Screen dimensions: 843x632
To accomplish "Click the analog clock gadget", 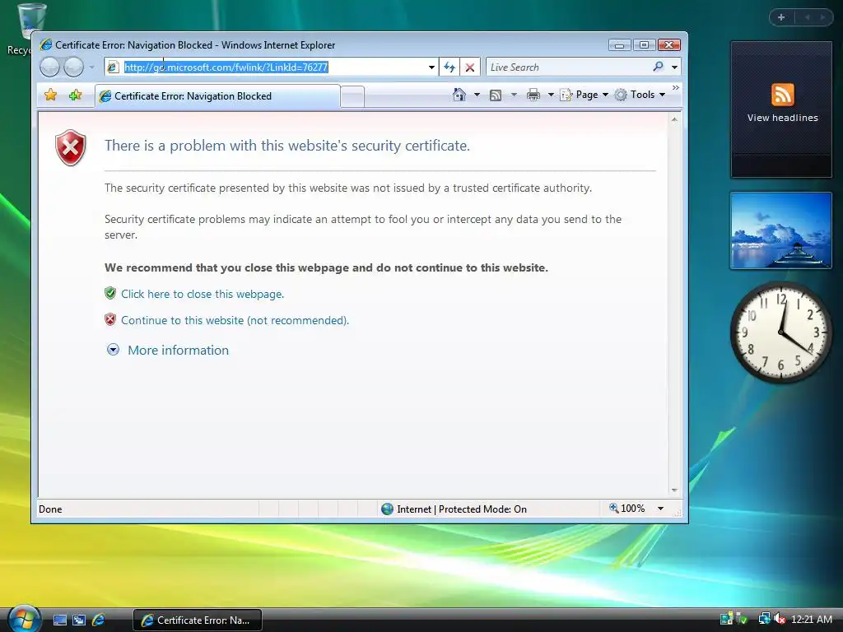I will click(780, 332).
